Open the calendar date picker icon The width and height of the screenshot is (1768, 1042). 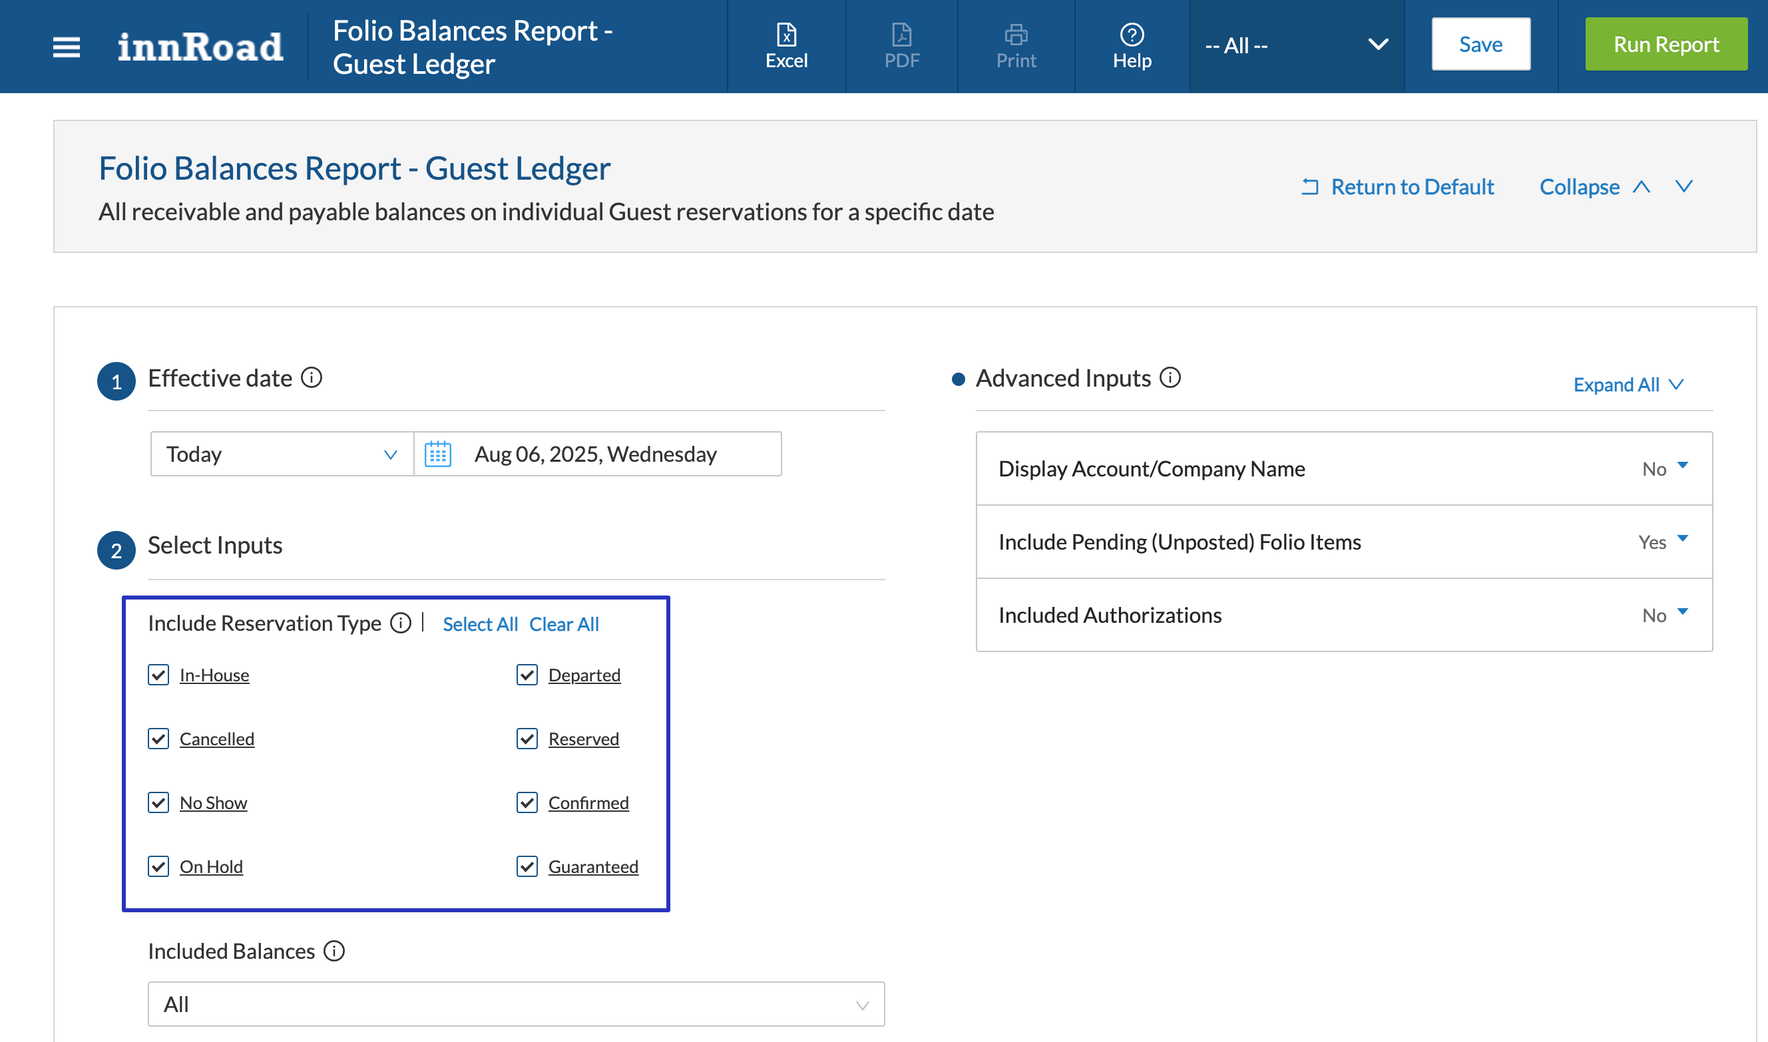click(437, 454)
